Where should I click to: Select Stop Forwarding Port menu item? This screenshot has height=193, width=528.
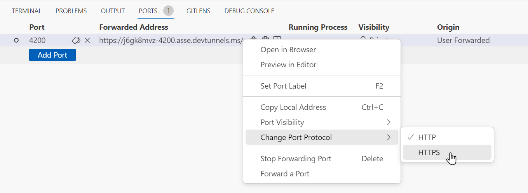pyautogui.click(x=322, y=159)
